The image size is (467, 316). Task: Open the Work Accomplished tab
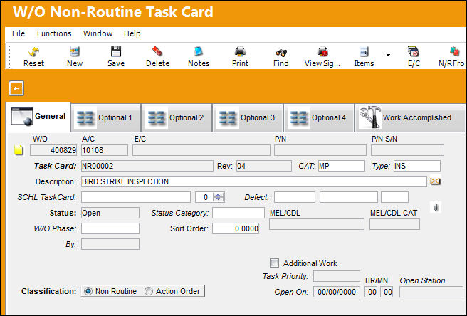pos(410,117)
